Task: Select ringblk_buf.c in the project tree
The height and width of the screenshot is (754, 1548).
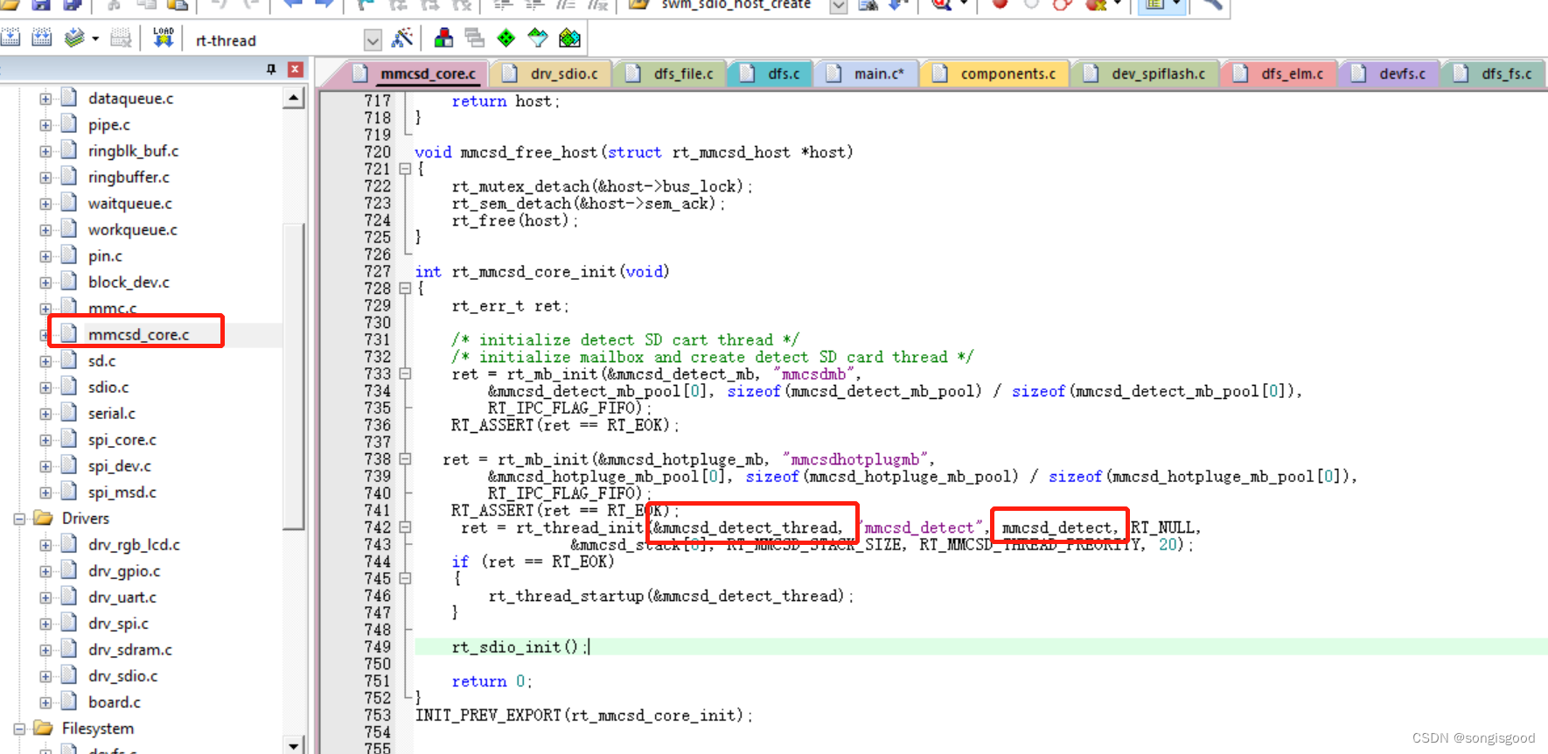Action: point(133,151)
